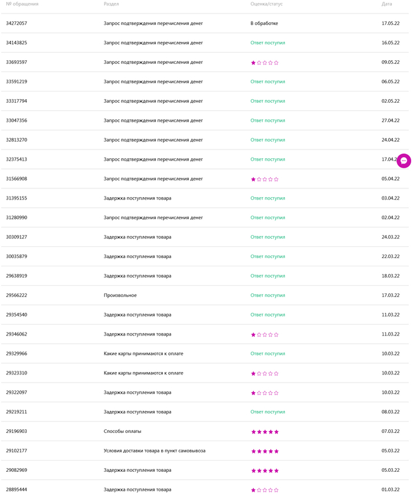The image size is (413, 499).
Task: Click star rating for request 29322097
Action: (264, 393)
